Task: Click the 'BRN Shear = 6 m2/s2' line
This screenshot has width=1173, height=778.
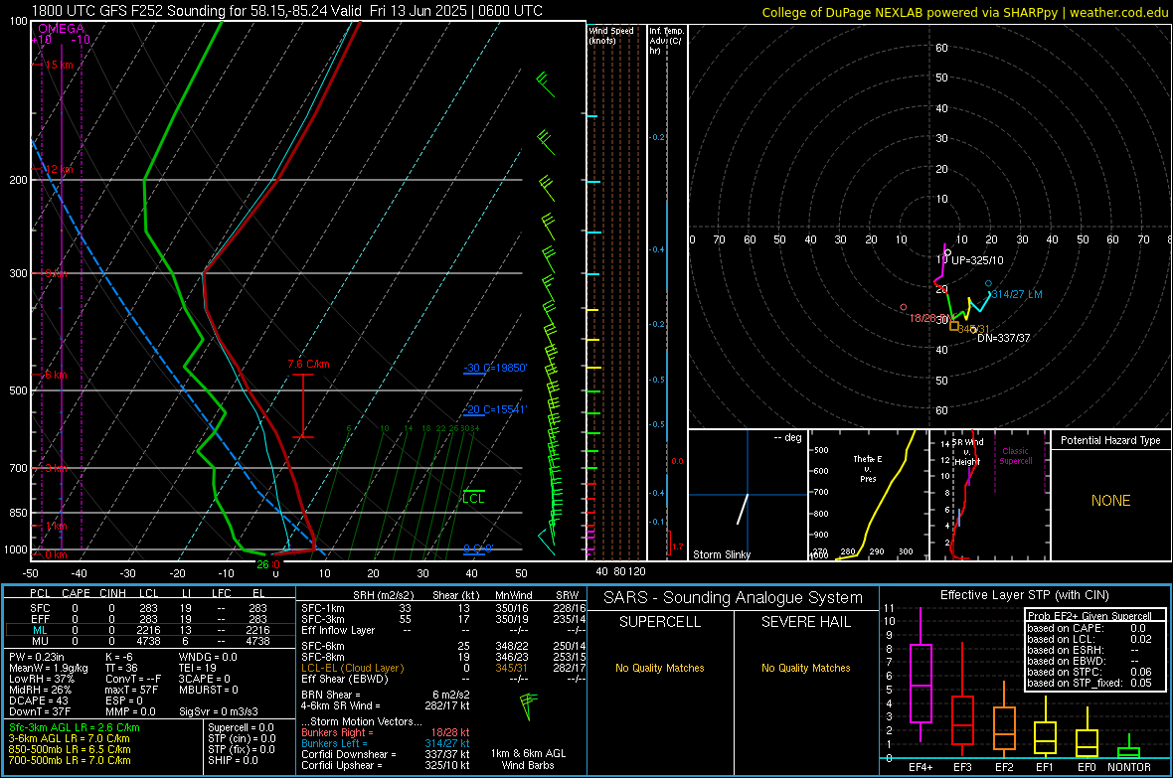Action: 386,695
